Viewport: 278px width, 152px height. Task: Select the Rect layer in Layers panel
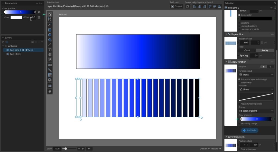click(12, 54)
